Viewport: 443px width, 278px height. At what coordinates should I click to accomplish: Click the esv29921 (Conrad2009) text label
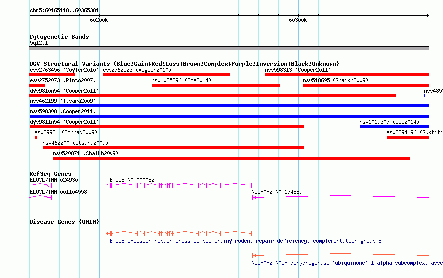point(66,132)
